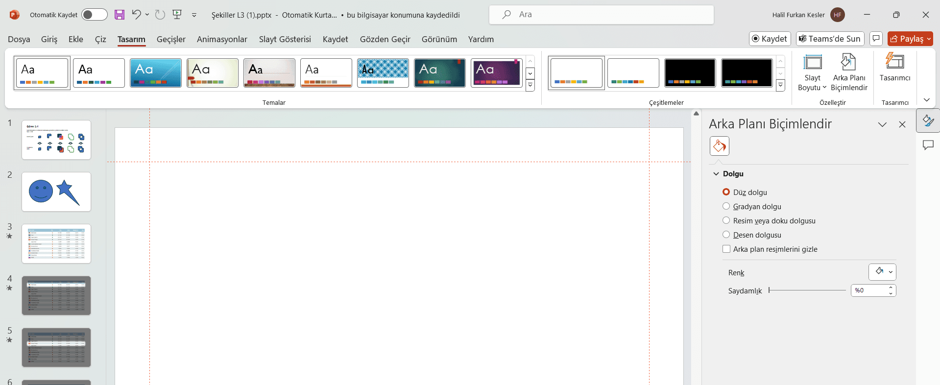Open the undo history dropdown arrow
This screenshot has height=385, width=940.
coord(147,15)
